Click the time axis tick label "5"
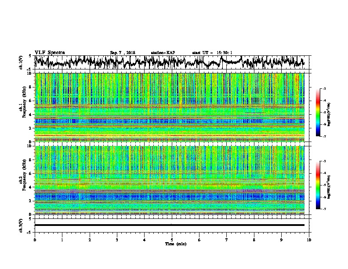This screenshot has width=348, height=269. 172,240
